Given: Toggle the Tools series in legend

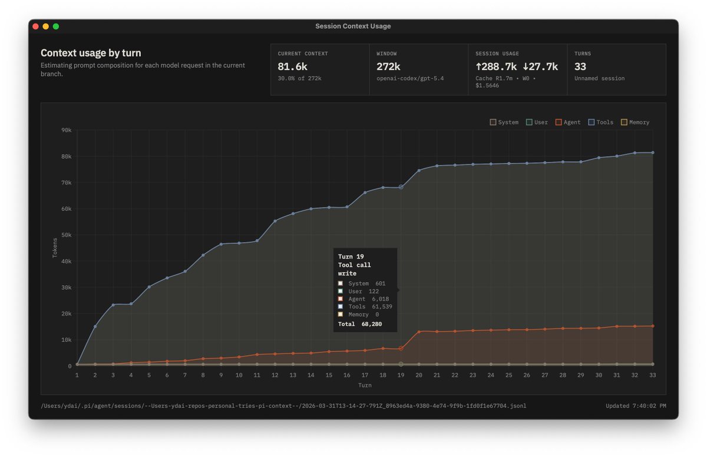Looking at the screenshot, I should 600,122.
